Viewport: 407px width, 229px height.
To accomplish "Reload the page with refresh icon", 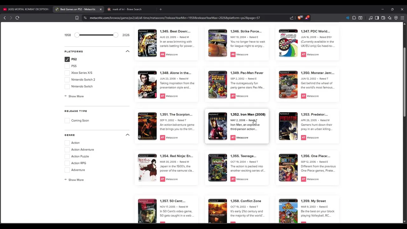I will pos(17,18).
